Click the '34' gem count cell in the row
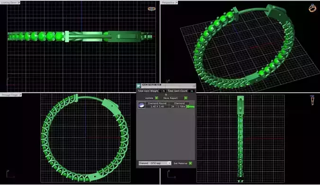The height and width of the screenshot is (185, 320). coord(173,106)
